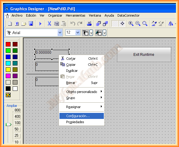Click the Cut scissors toolbar icon
179x147 pixels.
pyautogui.click(x=49, y=24)
